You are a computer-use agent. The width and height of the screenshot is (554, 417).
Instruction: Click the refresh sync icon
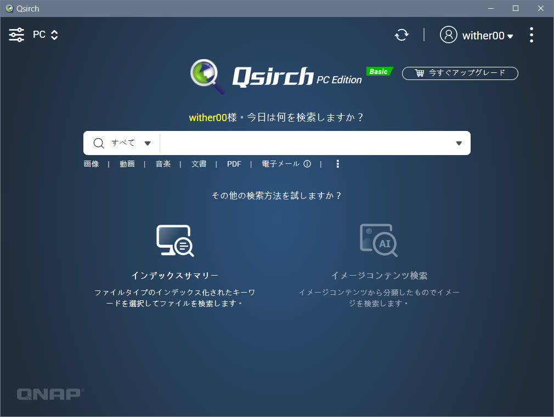click(x=402, y=35)
